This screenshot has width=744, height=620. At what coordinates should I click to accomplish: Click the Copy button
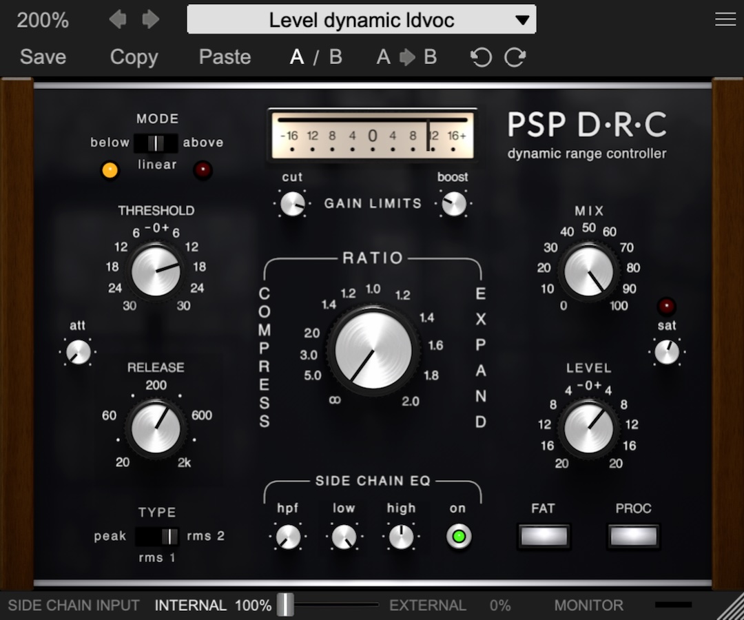pos(134,57)
